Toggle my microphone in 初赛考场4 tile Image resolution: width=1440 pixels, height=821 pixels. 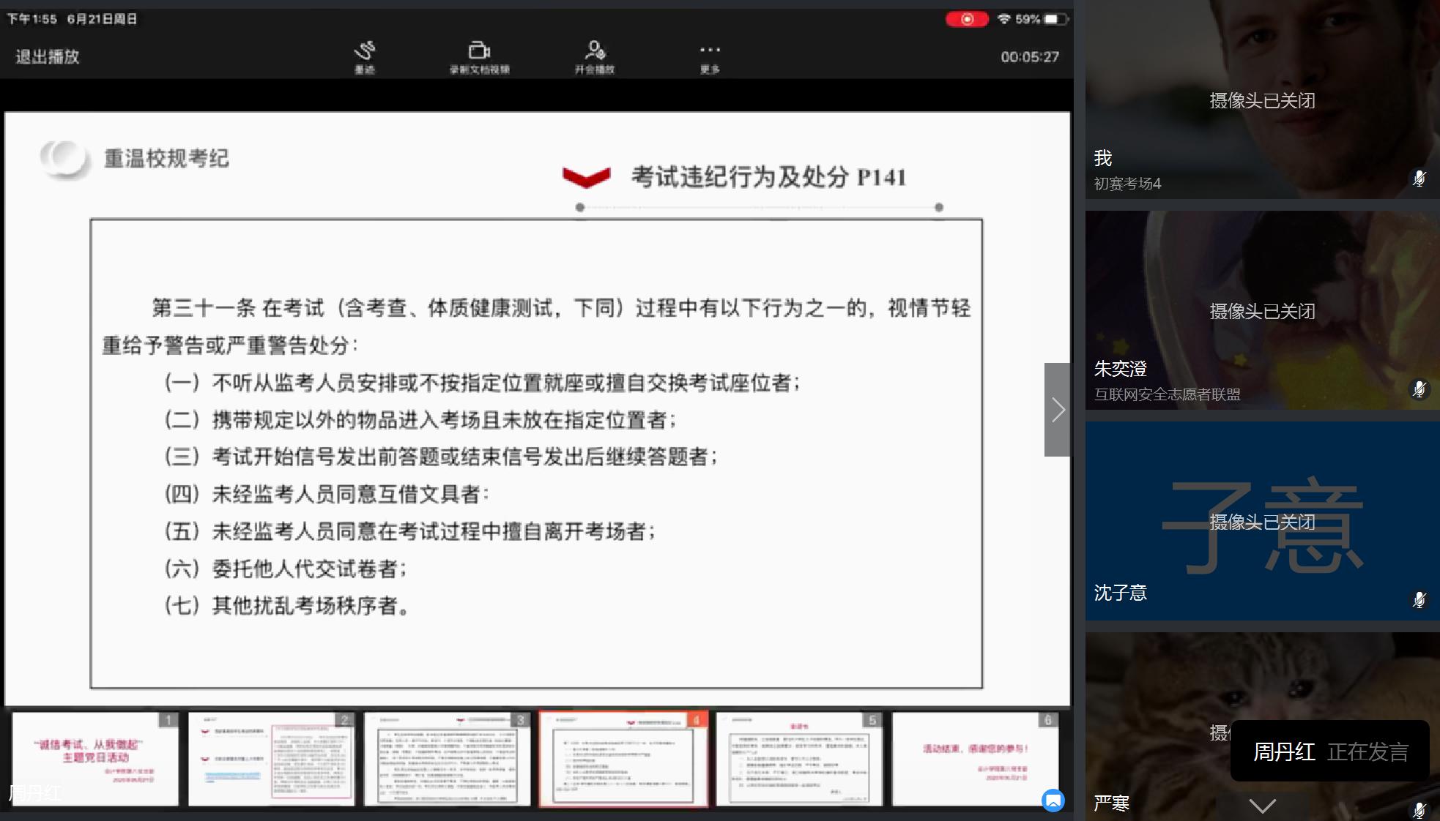[1419, 179]
